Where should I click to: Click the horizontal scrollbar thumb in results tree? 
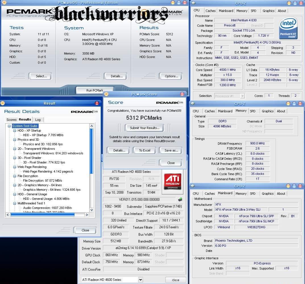43,215
